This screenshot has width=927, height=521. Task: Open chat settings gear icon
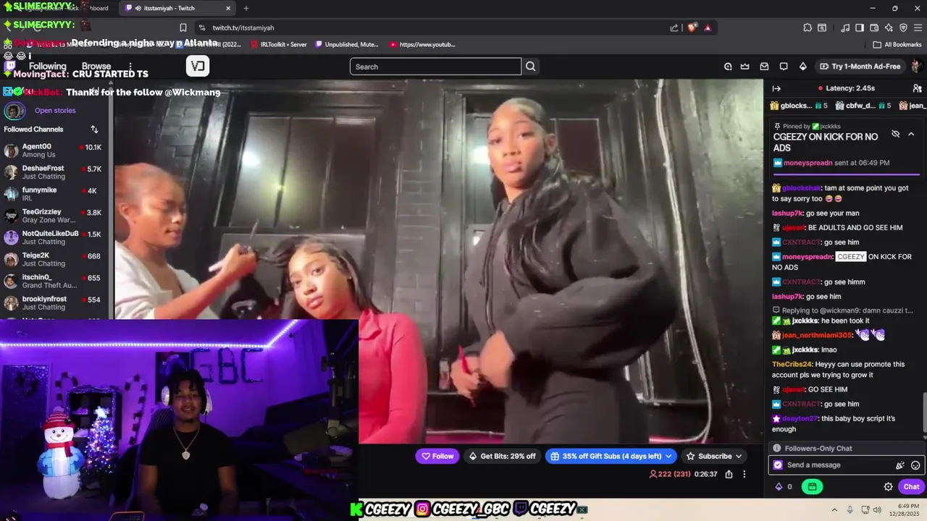click(x=888, y=487)
